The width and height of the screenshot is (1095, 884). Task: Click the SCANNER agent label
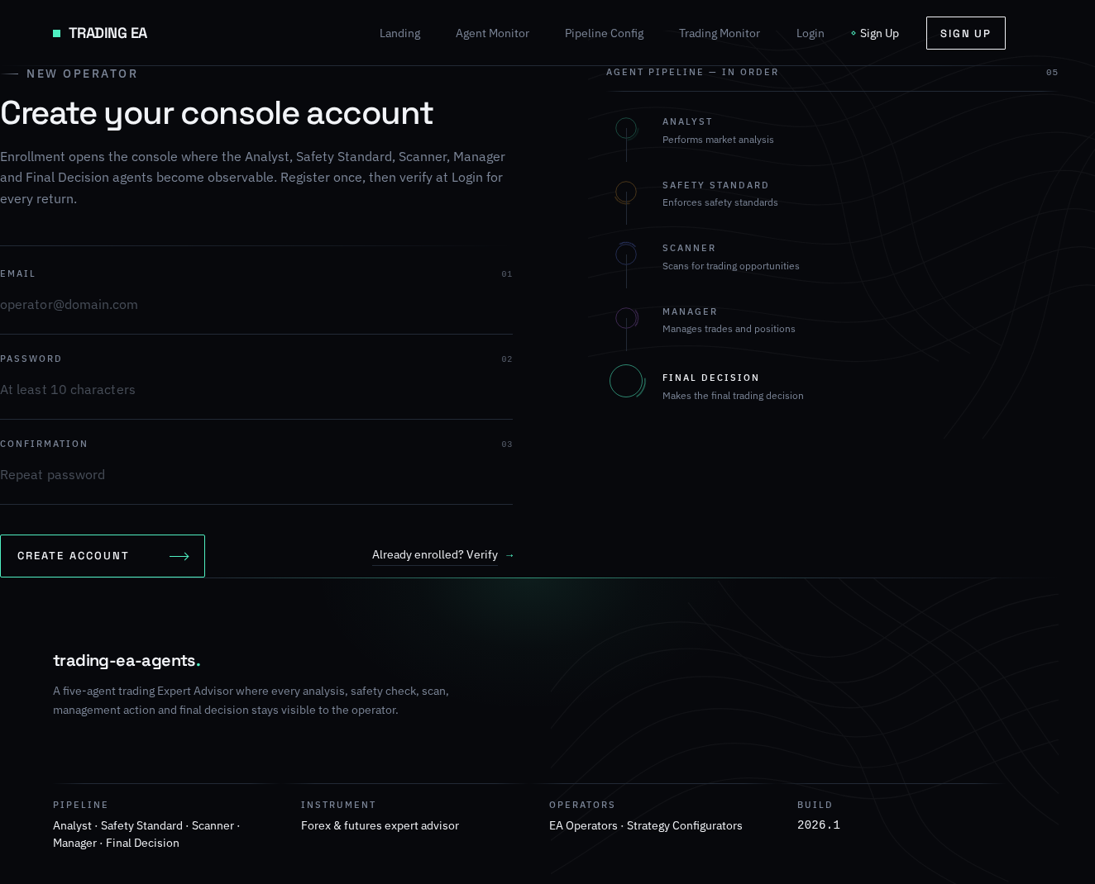click(689, 248)
